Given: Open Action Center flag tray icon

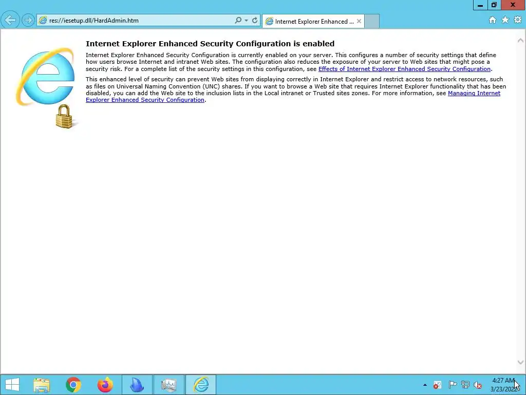Looking at the screenshot, I should (x=453, y=385).
